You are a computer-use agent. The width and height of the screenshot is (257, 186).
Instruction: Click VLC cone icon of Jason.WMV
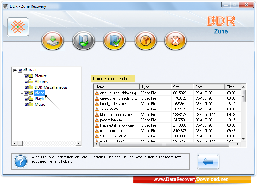click(x=97, y=109)
